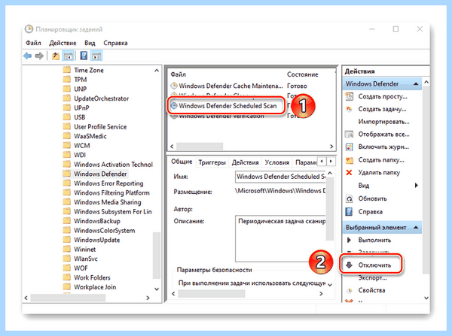Expand the Вид submenu arrow
452x336 pixels.
click(417, 185)
